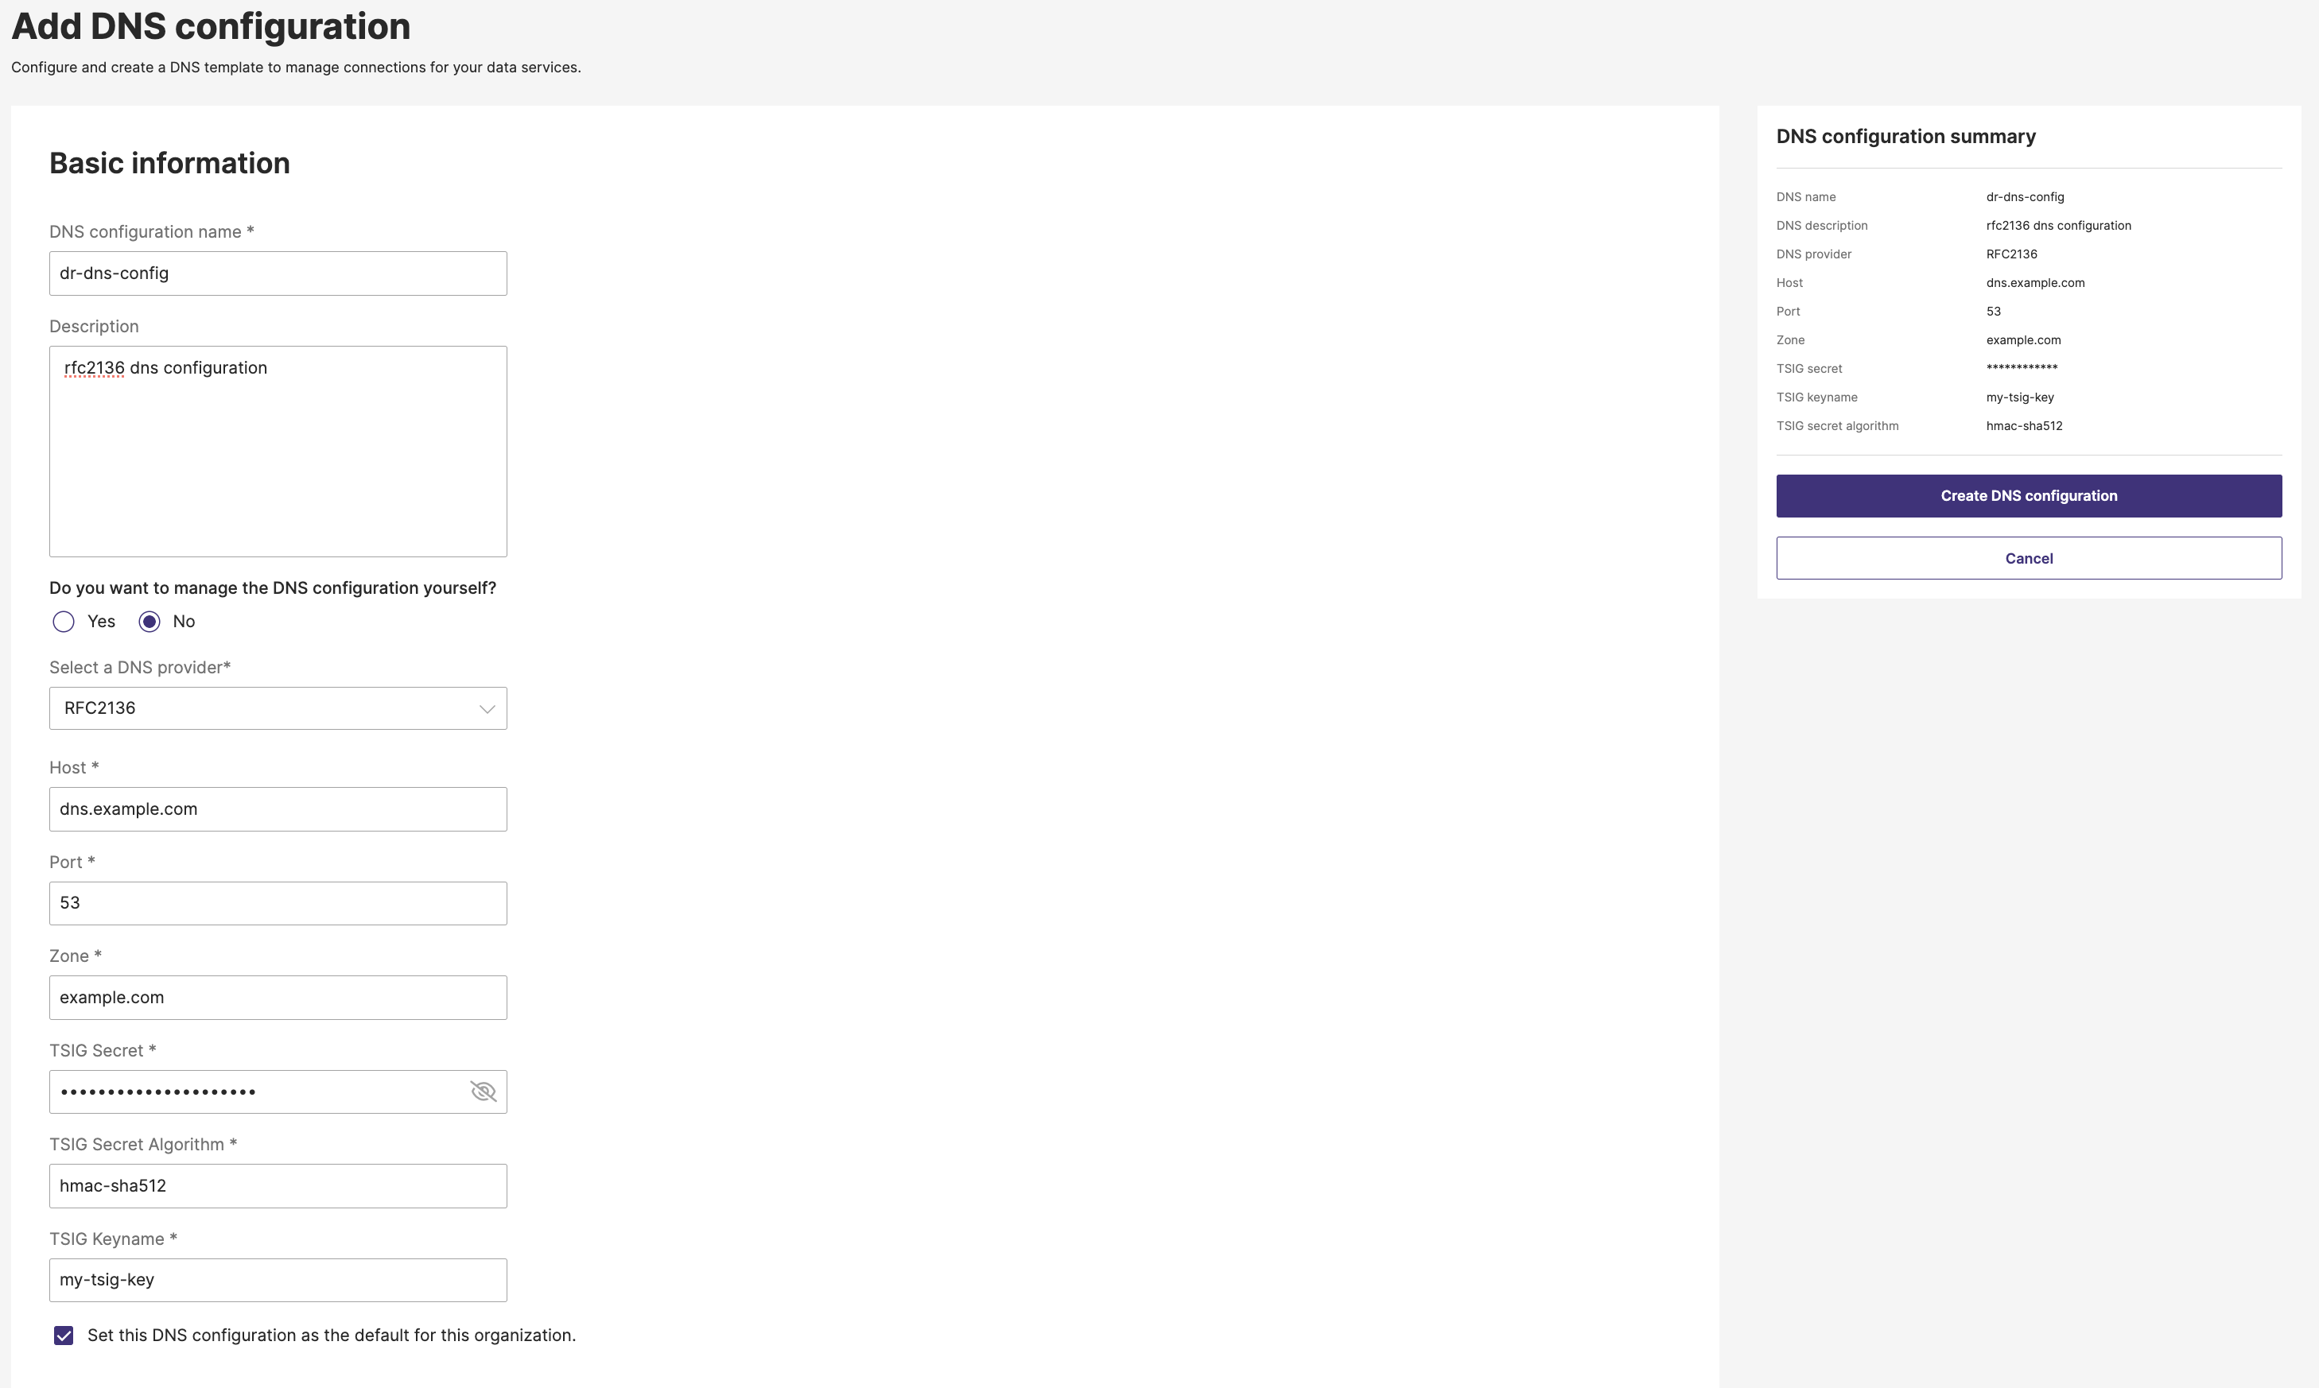This screenshot has height=1388, width=2319.
Task: Click the TSIG Secret Algorithm field
Action: (277, 1186)
